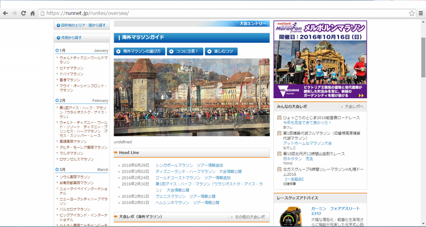Click the 2016年6月29日 headline date
This screenshot has height=227, width=426.
[135, 165]
